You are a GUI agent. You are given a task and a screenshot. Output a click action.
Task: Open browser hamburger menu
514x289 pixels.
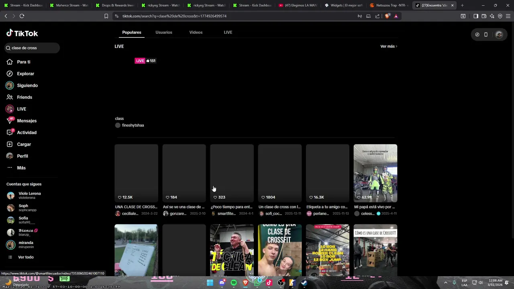pos(508,16)
